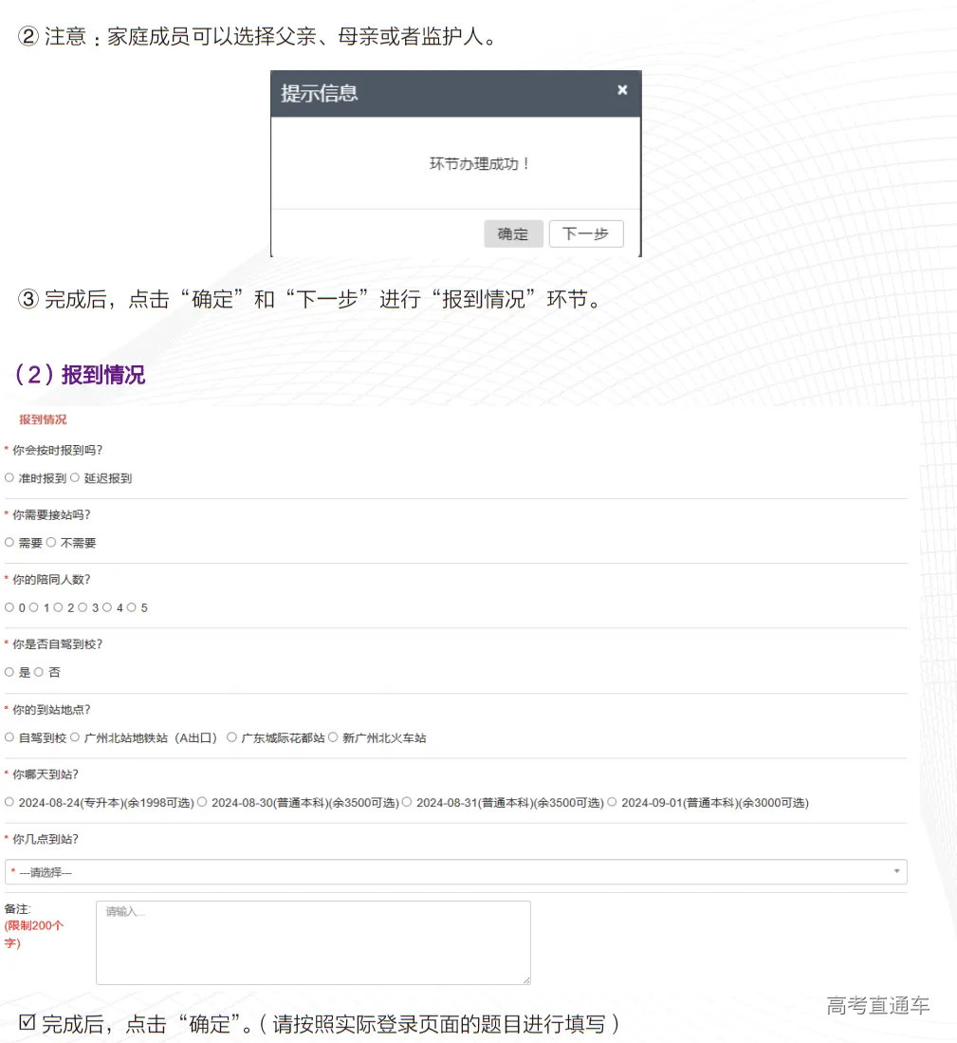Screen dimensions: 957x1043
Task: Choose 广州北站地铁站(A出口) station option
Action: pyautogui.click(x=73, y=737)
